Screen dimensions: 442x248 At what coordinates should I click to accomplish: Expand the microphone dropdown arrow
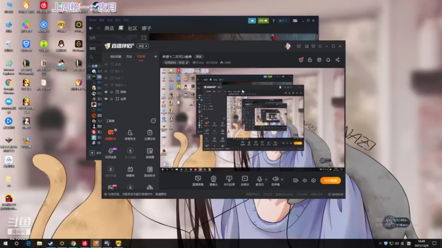[266, 180]
